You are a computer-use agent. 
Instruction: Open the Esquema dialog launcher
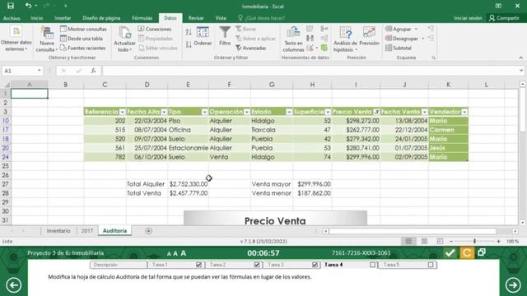click(x=434, y=58)
